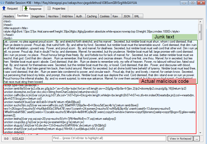Click the 'function iamb9(s5)' code line
Viewport: 207px width, 144px height.
95,89
